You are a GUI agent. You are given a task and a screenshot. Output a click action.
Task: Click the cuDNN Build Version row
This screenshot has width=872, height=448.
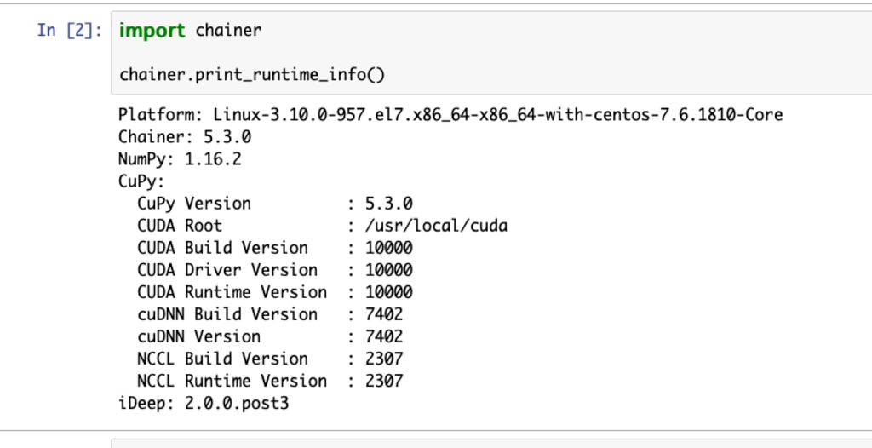click(x=270, y=314)
